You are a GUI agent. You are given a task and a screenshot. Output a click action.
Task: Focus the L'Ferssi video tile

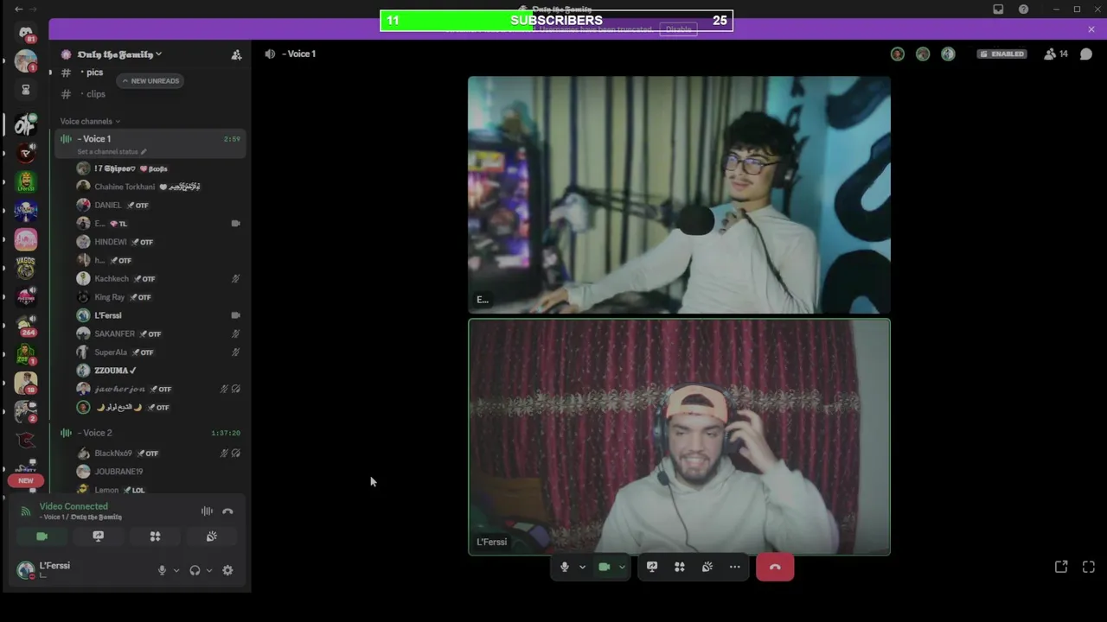click(x=679, y=437)
